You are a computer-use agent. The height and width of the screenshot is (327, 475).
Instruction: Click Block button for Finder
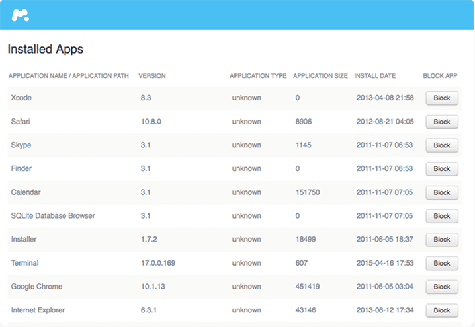tap(442, 169)
